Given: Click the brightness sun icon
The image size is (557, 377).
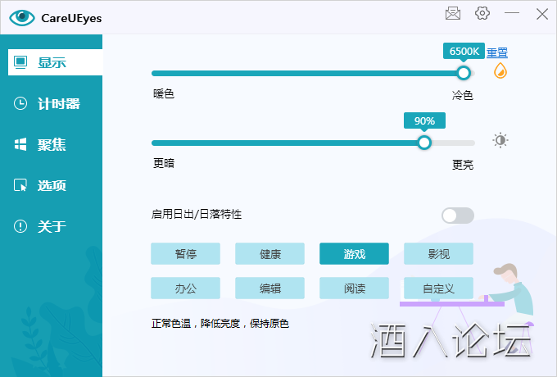Looking at the screenshot, I should click(500, 141).
